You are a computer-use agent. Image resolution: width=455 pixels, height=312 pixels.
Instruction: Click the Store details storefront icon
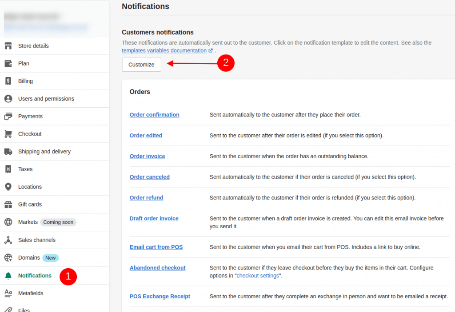tap(8, 46)
